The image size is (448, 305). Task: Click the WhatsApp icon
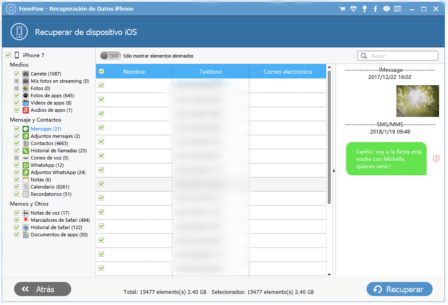(26, 165)
